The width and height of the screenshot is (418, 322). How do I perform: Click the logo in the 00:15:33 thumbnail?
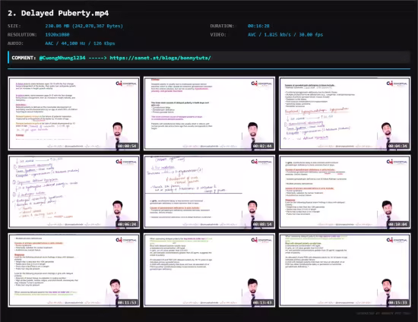coord(397,240)
